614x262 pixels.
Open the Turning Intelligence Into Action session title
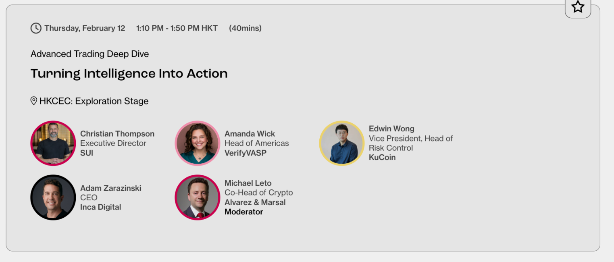click(x=129, y=73)
